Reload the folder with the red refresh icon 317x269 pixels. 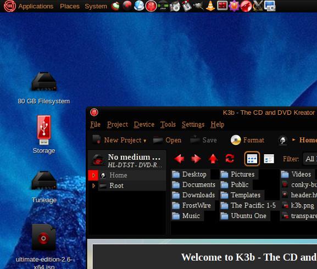coord(230,159)
